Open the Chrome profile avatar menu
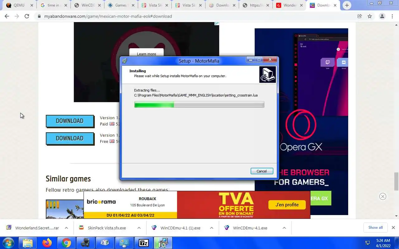Screen dimensions: 399x249 tap(382, 16)
